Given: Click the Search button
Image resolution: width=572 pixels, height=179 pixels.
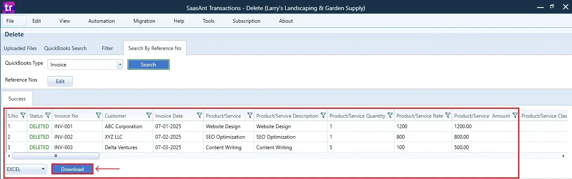Looking at the screenshot, I should 148,65.
